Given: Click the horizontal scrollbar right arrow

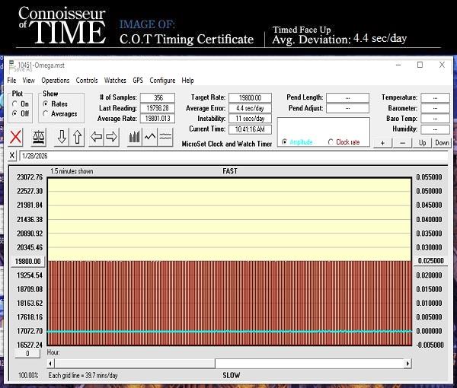Looking at the screenshot, I should coord(408,364).
